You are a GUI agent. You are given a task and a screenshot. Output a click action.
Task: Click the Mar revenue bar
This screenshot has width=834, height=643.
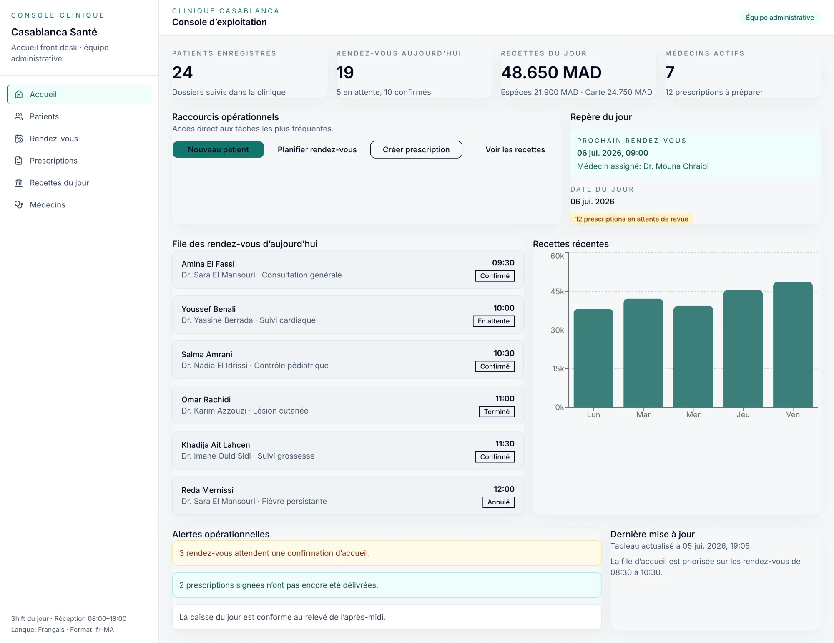pyautogui.click(x=643, y=353)
